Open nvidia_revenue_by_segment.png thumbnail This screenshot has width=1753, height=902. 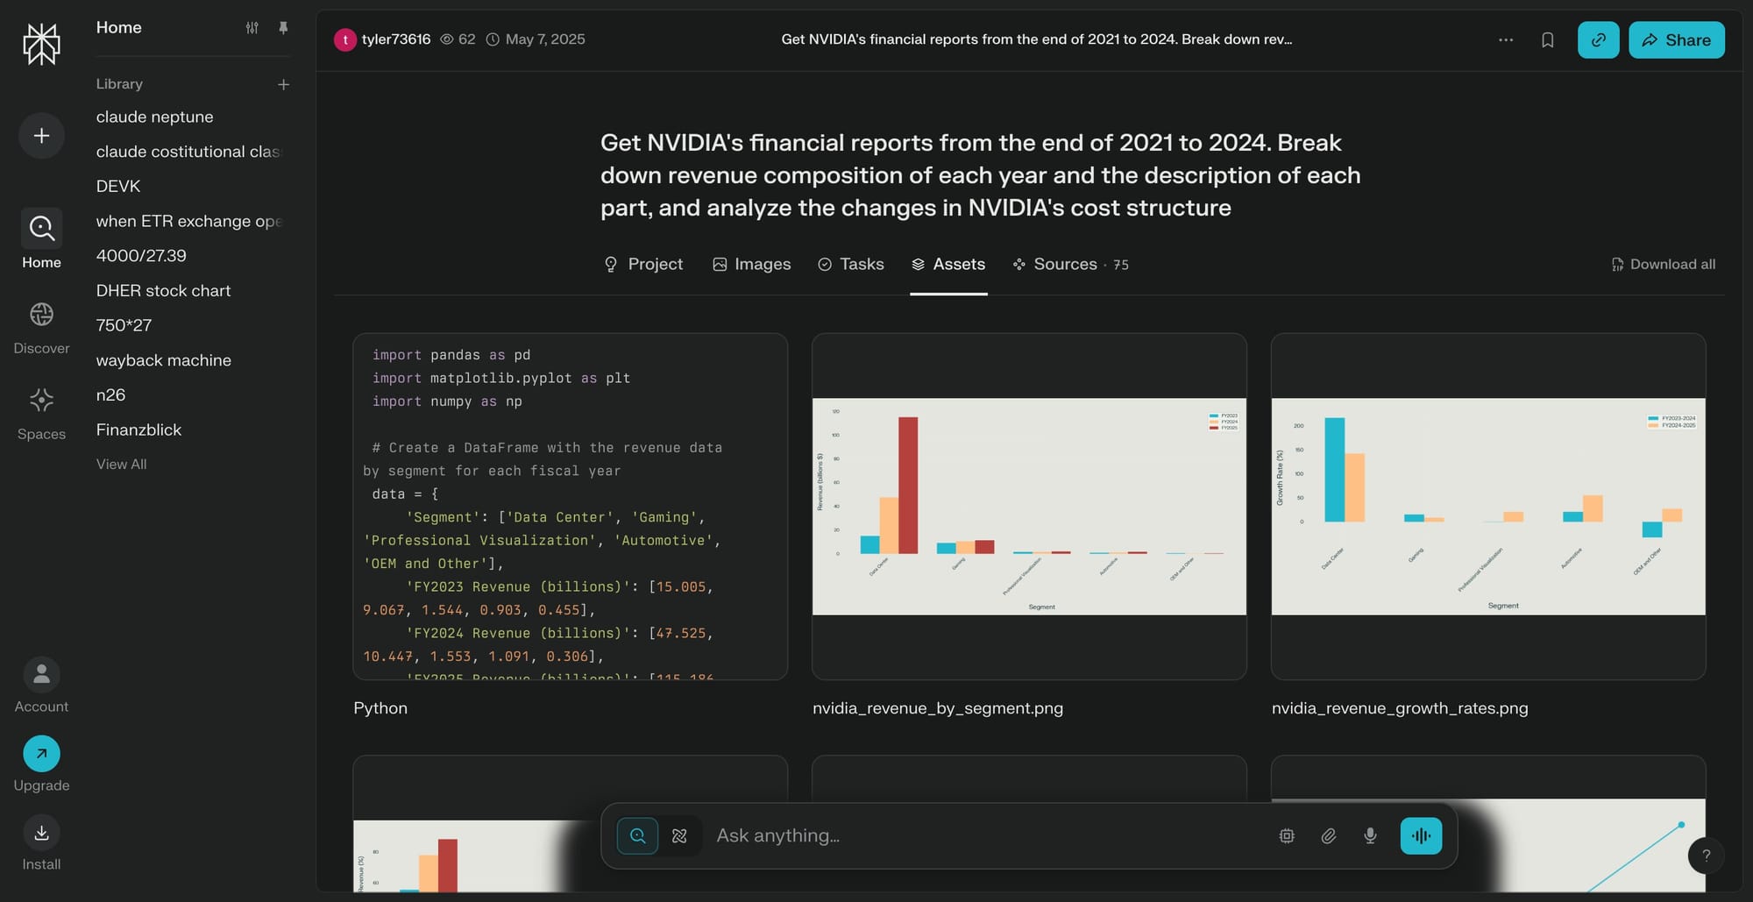[1029, 506]
